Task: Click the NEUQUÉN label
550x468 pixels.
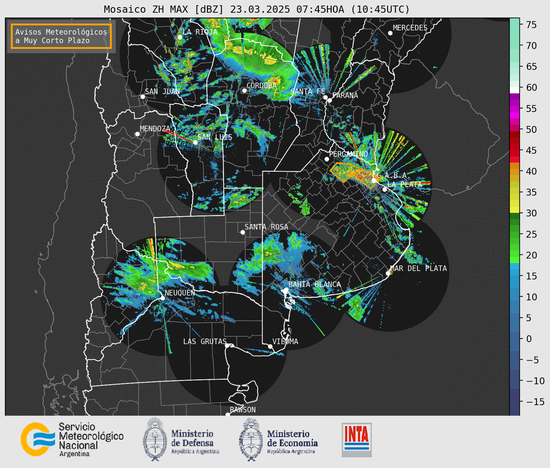Action: [x=180, y=293]
